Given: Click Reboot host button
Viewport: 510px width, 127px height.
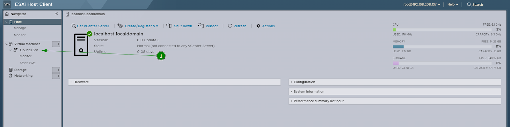Looking at the screenshot, I should point(208,26).
